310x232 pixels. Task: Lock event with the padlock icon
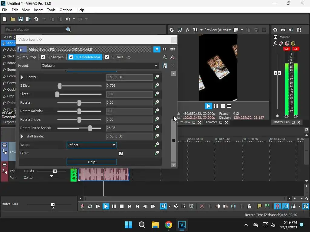249,206
